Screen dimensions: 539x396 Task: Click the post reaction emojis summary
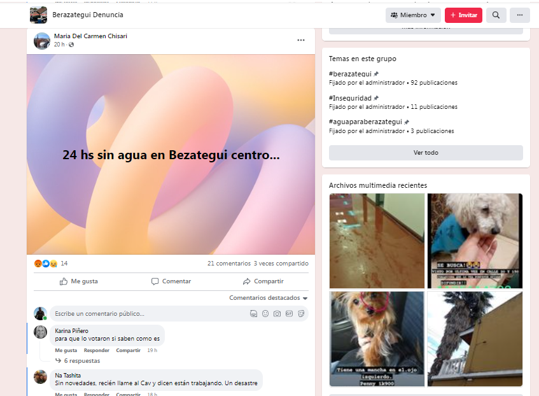point(46,264)
